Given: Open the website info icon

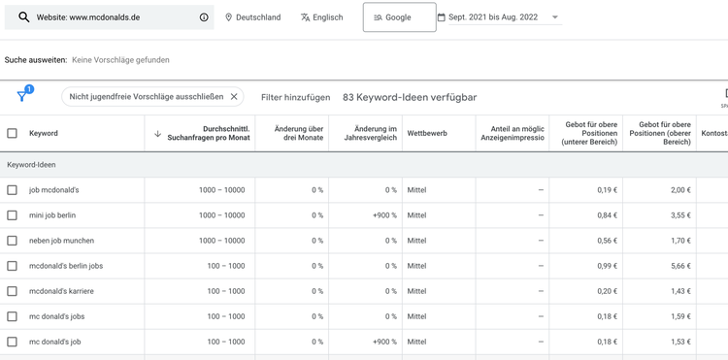Looking at the screenshot, I should (x=204, y=17).
